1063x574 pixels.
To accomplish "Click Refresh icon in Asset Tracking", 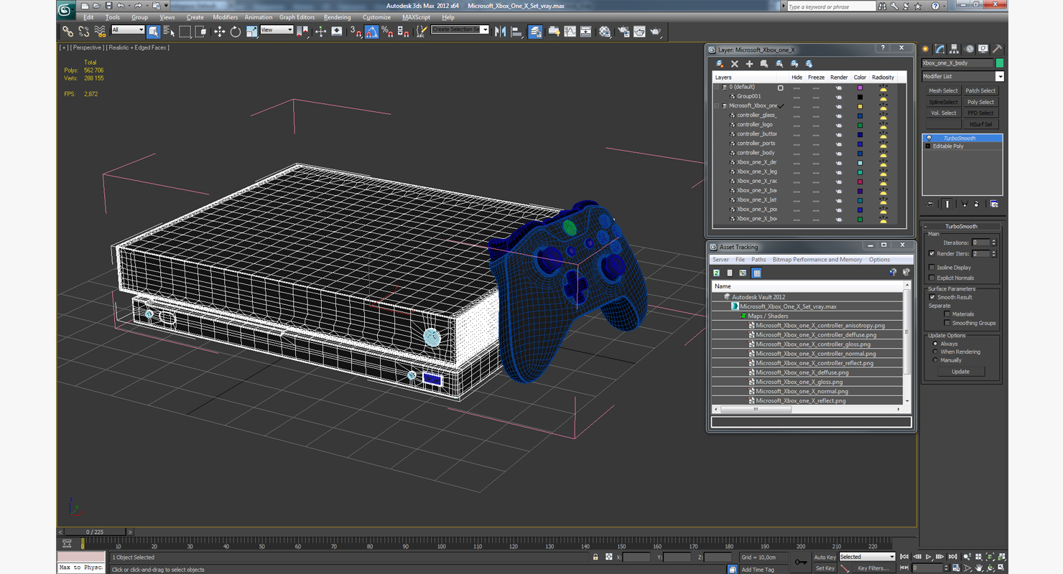I will (716, 273).
